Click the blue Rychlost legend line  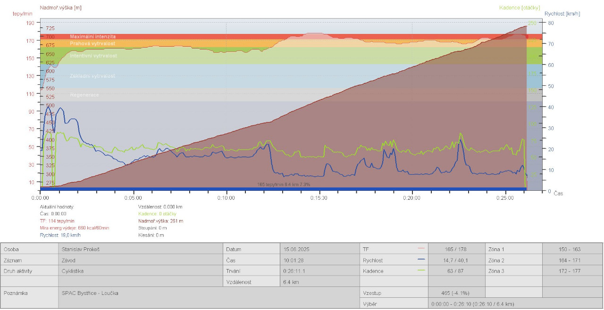[421, 259]
